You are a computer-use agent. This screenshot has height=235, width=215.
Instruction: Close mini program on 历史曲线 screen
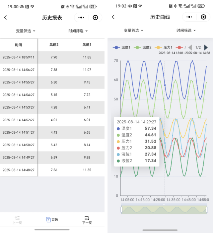(x=203, y=17)
